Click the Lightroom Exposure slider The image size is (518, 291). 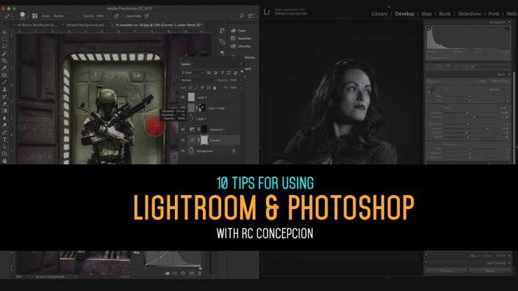click(470, 113)
